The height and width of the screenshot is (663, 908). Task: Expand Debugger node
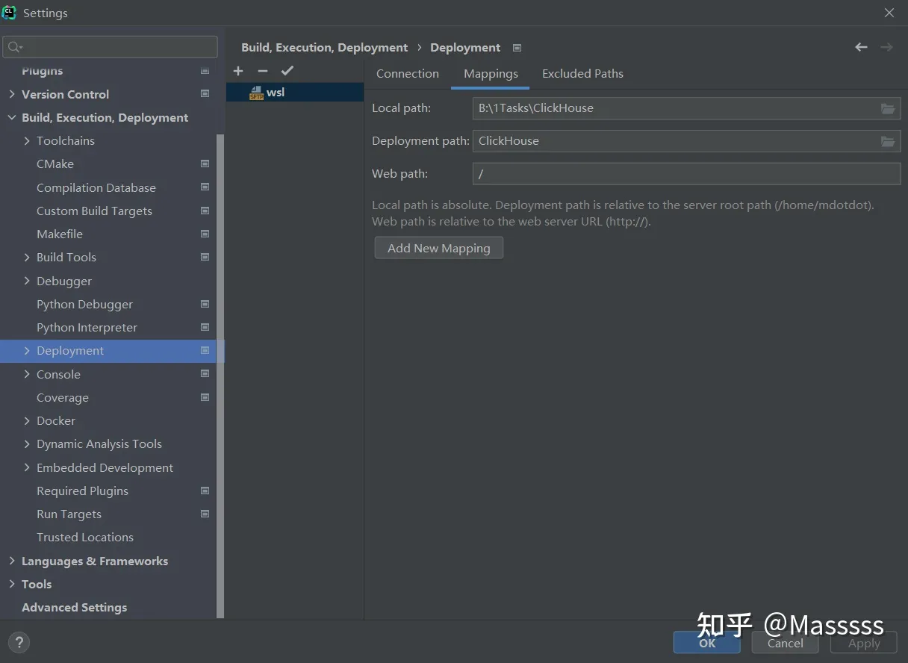tap(27, 281)
